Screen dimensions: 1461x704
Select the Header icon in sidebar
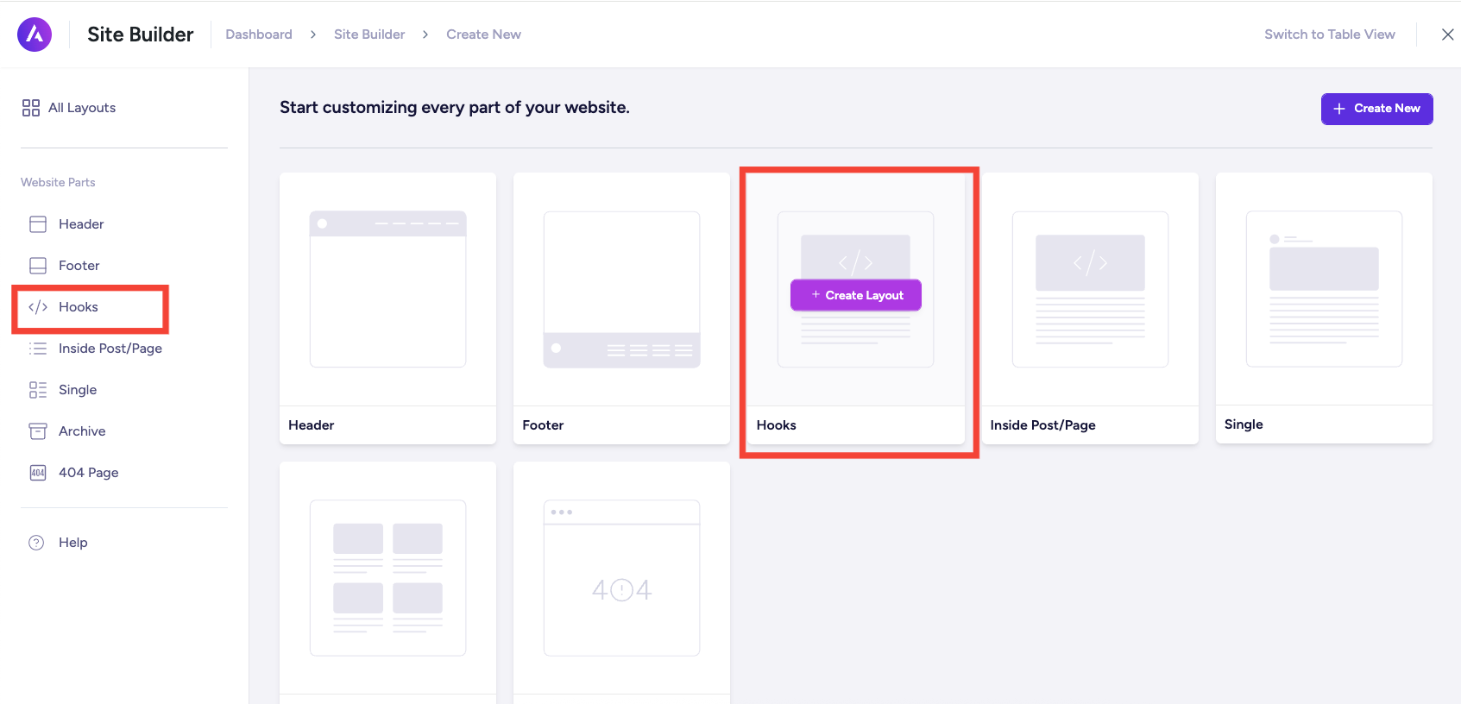38,224
